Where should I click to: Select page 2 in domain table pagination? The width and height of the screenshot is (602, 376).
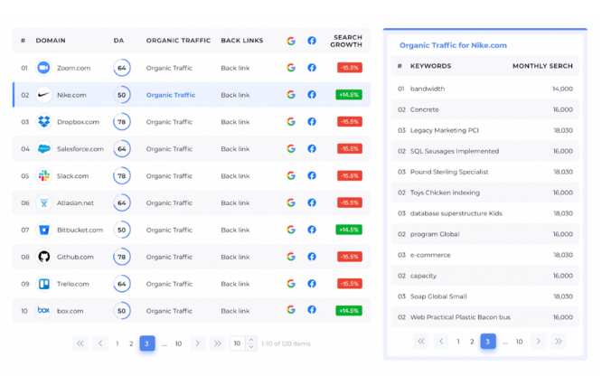coord(131,343)
